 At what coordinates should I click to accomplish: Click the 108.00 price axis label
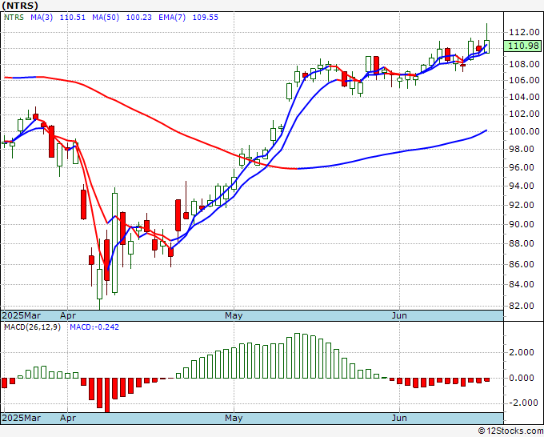coord(524,64)
